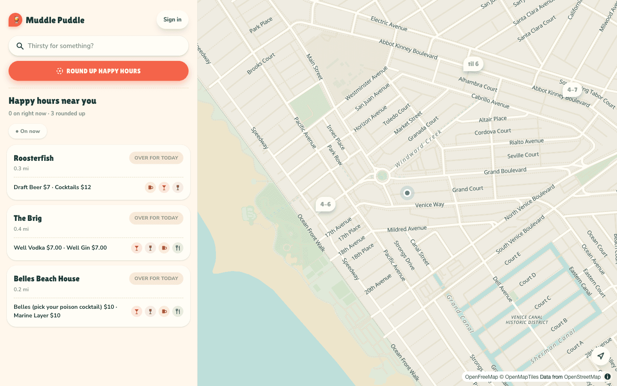Click 'Windward Creek' label on map
The height and width of the screenshot is (386, 617).
[x=418, y=148]
